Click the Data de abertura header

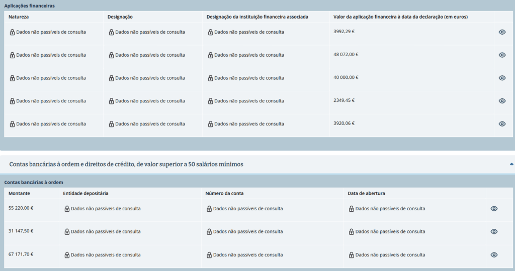tap(366, 193)
